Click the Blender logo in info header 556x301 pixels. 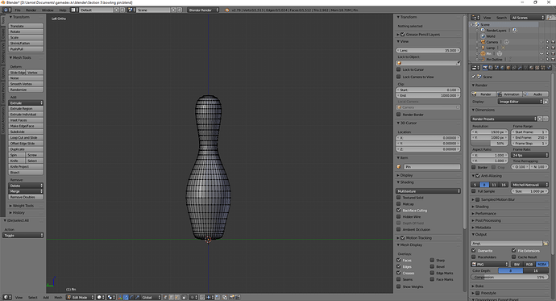(227, 10)
